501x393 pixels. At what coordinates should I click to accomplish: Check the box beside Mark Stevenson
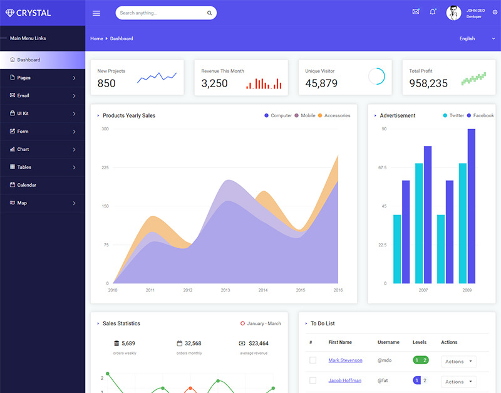[312, 360]
